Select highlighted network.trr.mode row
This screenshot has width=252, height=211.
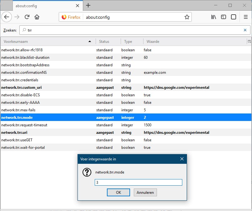(126, 118)
